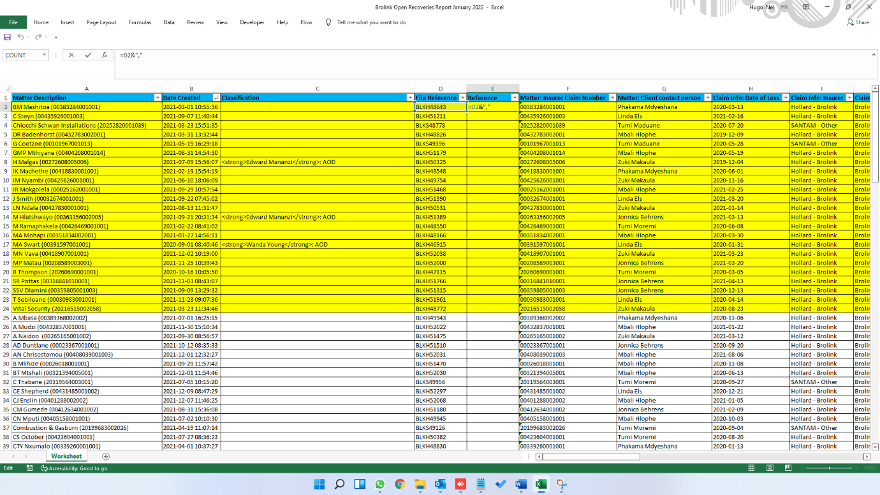Open Ribbon Display Options icon

tap(806, 7)
